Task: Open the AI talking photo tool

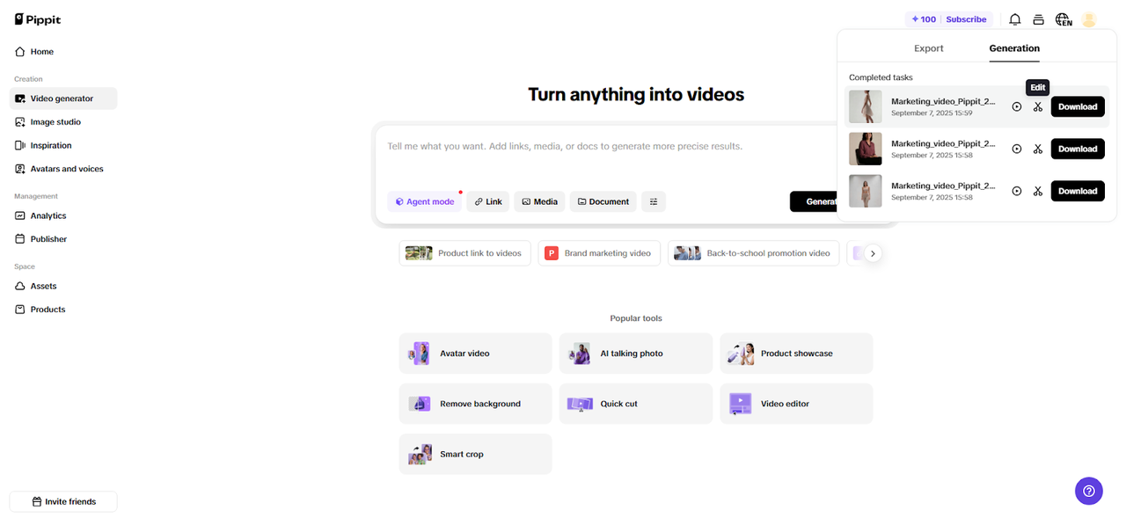Action: click(635, 353)
